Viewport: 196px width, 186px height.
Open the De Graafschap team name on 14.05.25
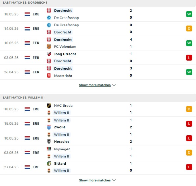(x=66, y=25)
